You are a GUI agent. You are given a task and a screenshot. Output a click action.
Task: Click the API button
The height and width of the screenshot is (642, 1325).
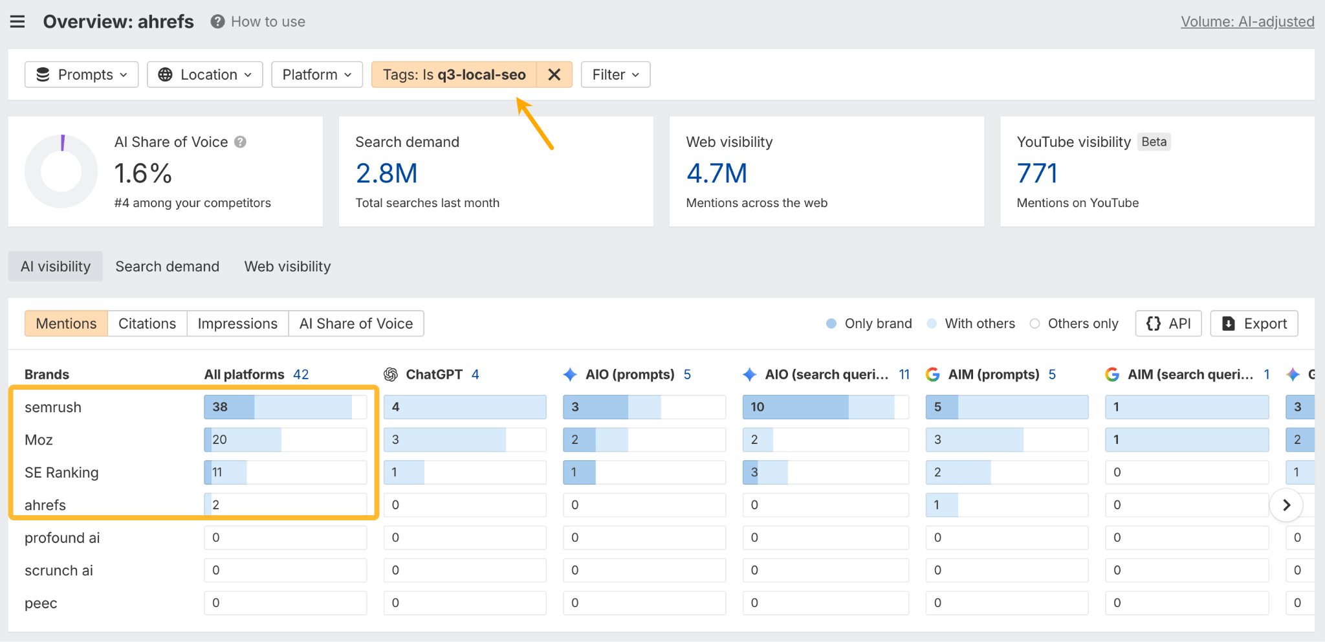coord(1168,324)
